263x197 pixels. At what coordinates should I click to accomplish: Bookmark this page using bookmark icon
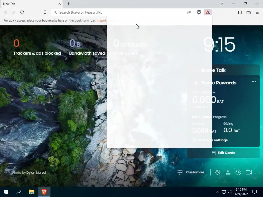45,12
